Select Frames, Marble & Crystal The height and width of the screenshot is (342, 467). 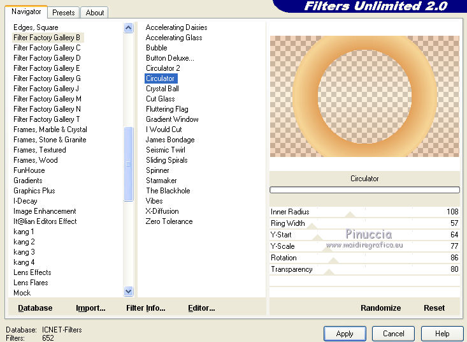click(x=50, y=130)
